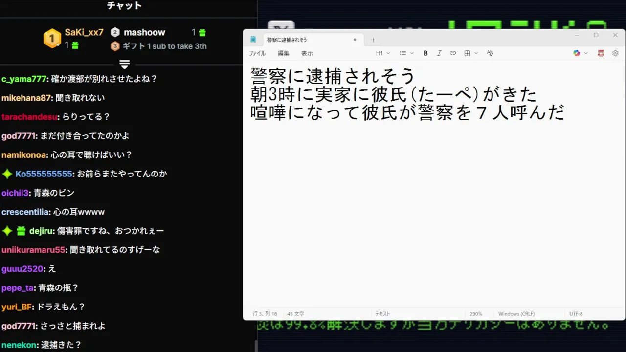The image size is (626, 352).
Task: Open yuri_BF username in chat
Action: [x=16, y=307]
